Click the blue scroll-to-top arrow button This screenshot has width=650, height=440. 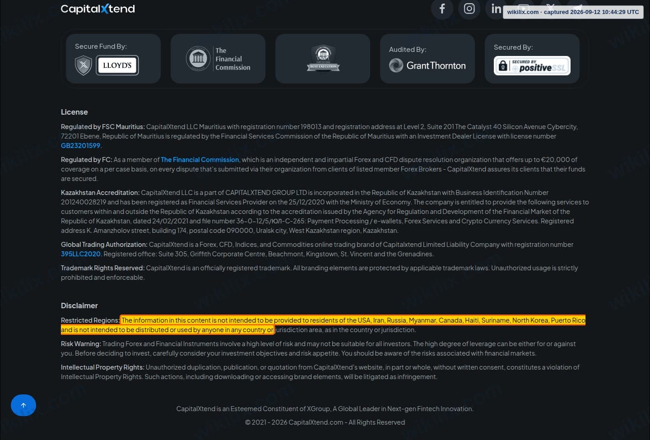coord(23,405)
